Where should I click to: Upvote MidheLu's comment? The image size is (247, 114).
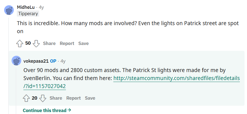coord(20,43)
